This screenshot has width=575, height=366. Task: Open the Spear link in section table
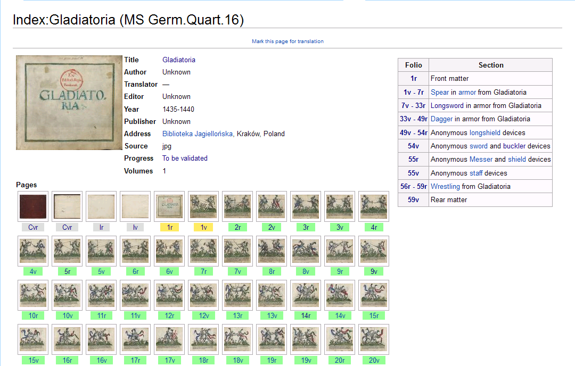pos(440,93)
